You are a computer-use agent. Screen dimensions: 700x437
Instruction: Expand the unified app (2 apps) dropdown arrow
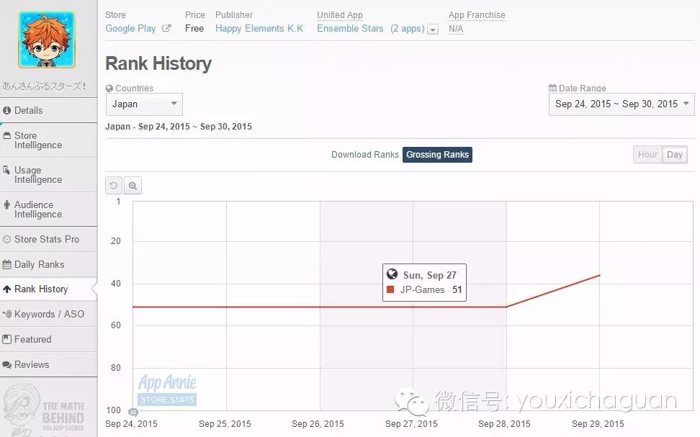click(x=433, y=30)
